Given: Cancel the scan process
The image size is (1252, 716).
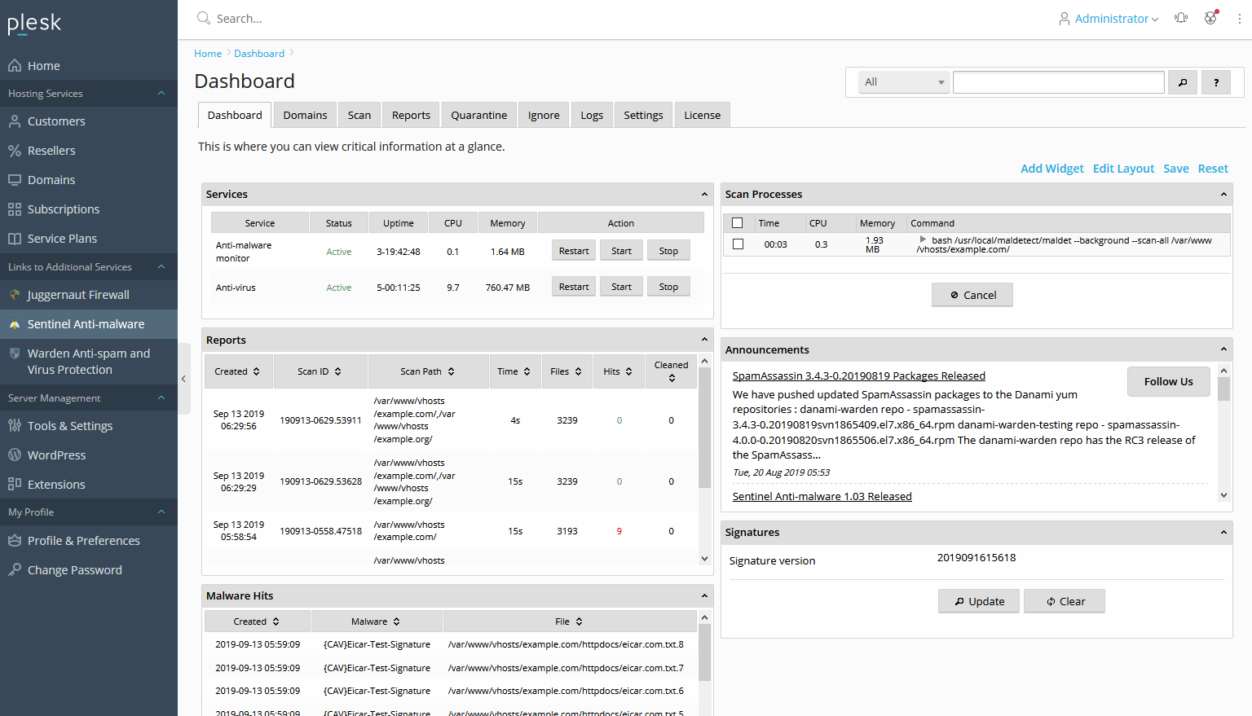Looking at the screenshot, I should coord(972,295).
